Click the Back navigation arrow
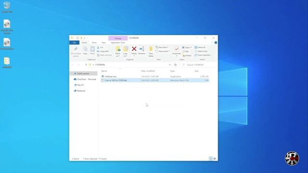The height and width of the screenshot is (173, 308). click(73, 65)
